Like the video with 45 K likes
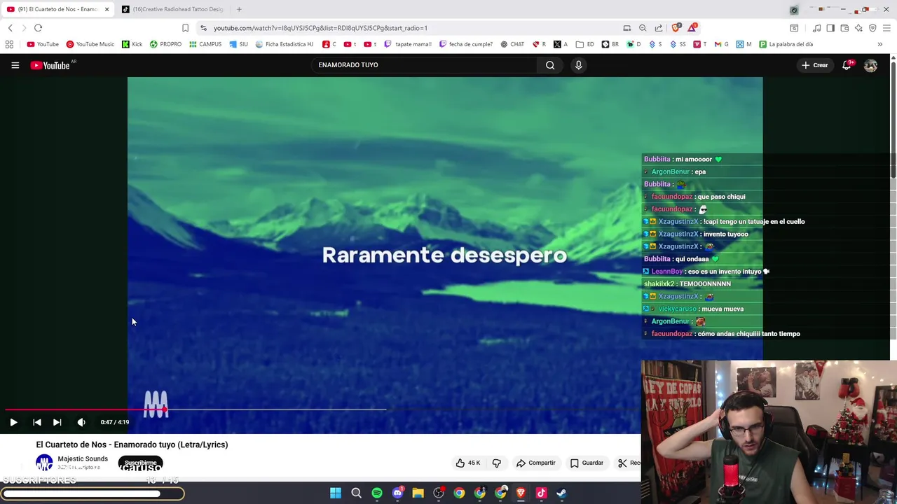 pyautogui.click(x=468, y=463)
